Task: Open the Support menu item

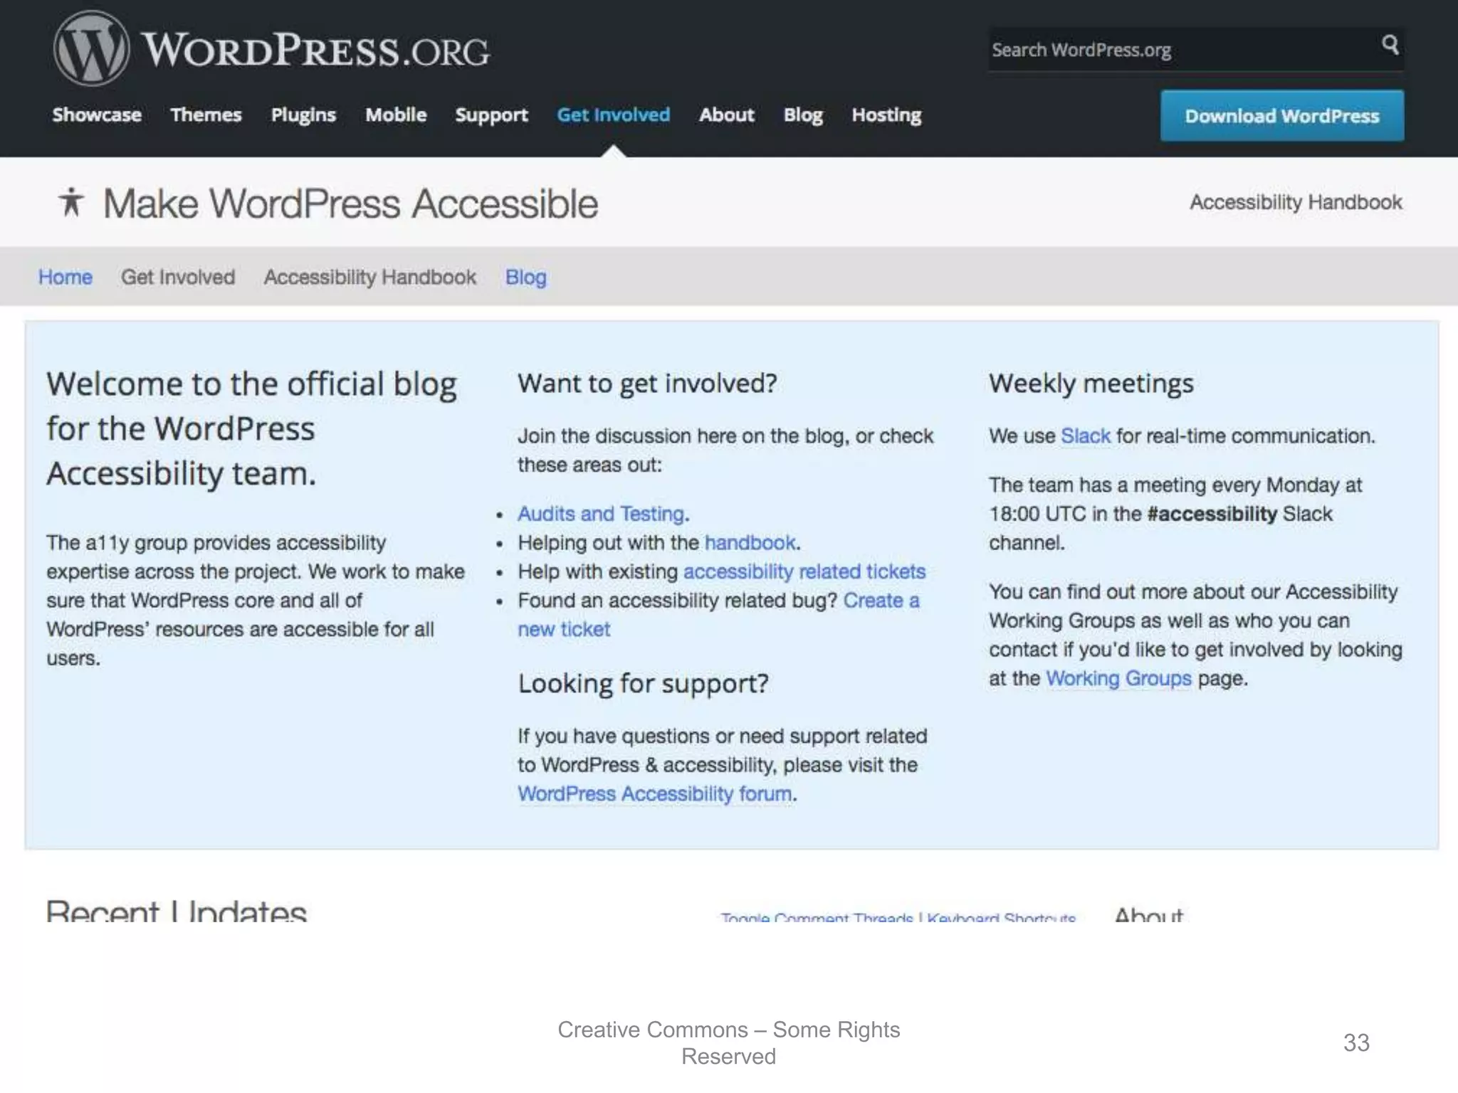Action: point(491,115)
